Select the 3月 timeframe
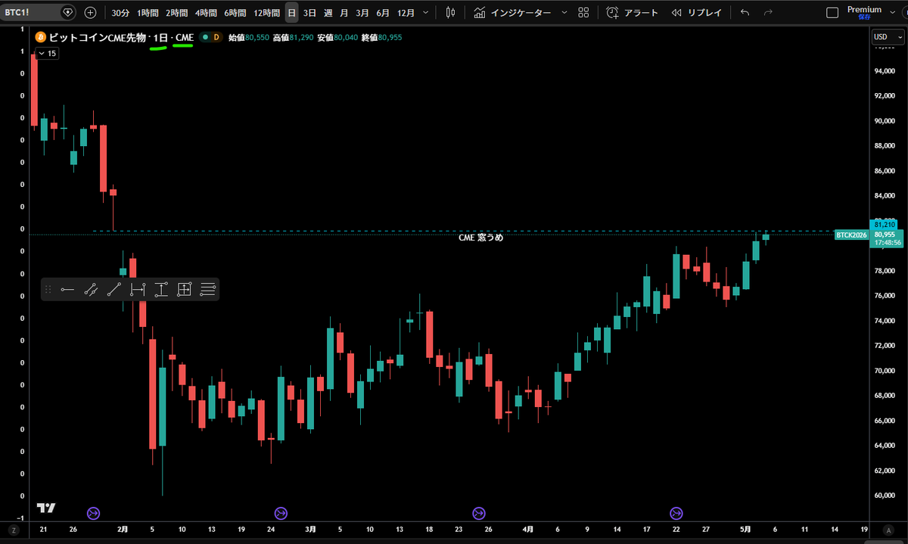The width and height of the screenshot is (908, 544). click(x=363, y=13)
